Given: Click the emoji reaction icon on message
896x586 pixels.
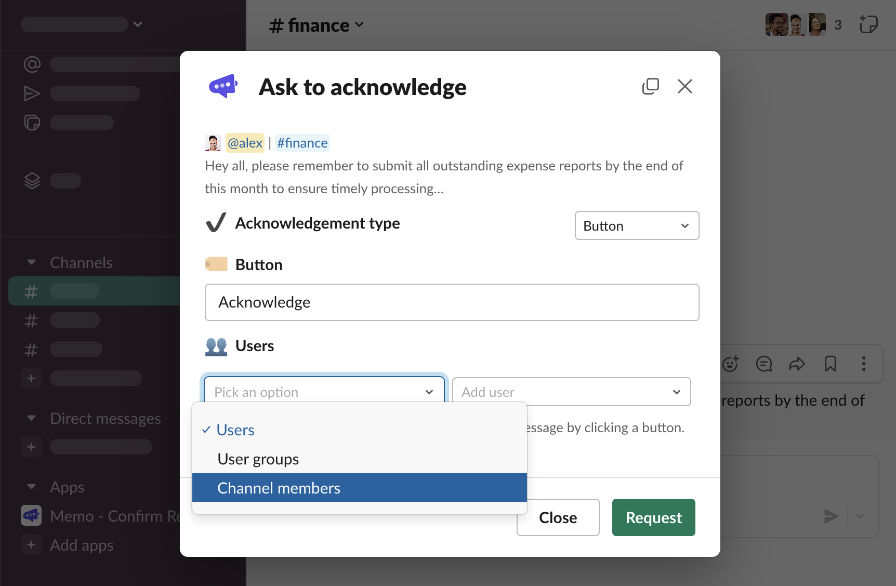Looking at the screenshot, I should click(x=731, y=364).
